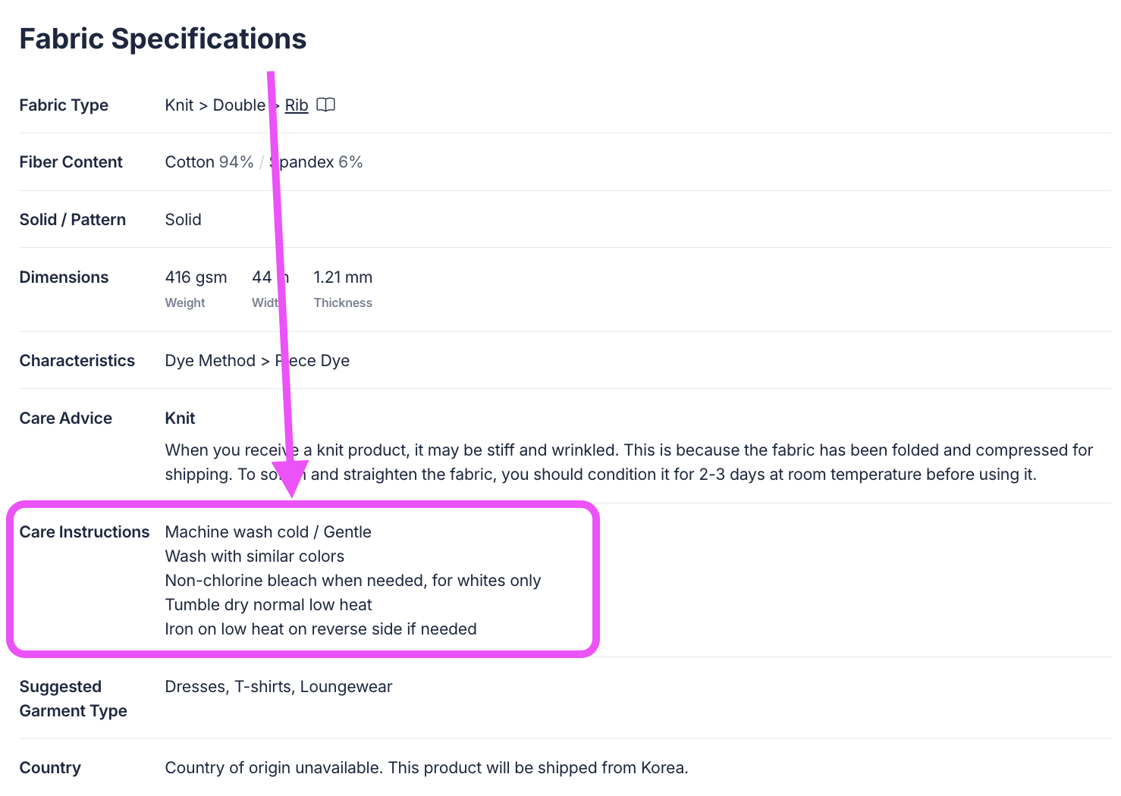The image size is (1121, 796).
Task: Click the Tumble dry normal low heat line
Action: point(268,605)
